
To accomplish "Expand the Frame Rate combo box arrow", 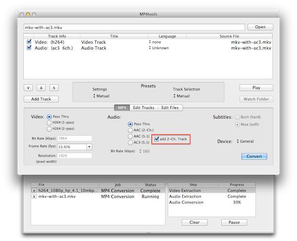I will tap(89, 147).
